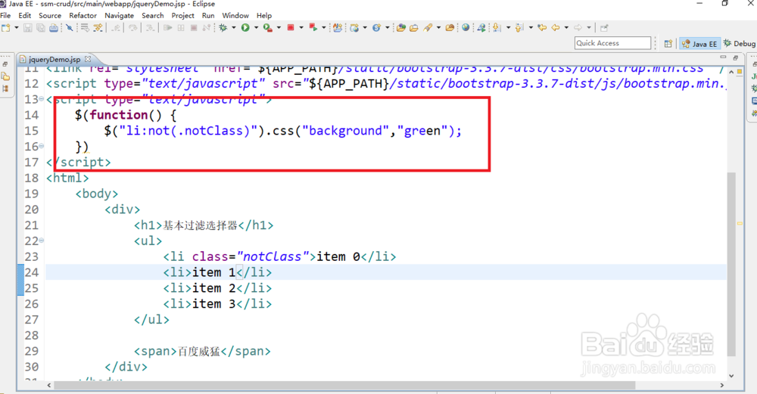The height and width of the screenshot is (394, 757).
Task: Click the Terminate debug icon
Action: coord(194,28)
